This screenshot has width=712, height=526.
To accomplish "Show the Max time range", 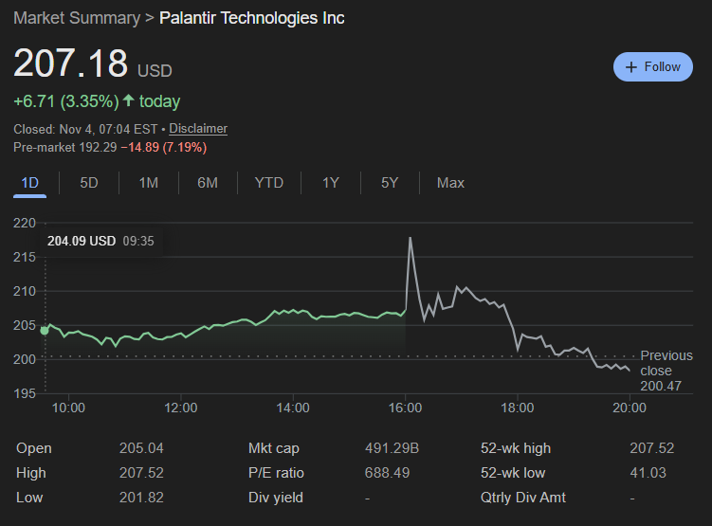I will (x=450, y=182).
